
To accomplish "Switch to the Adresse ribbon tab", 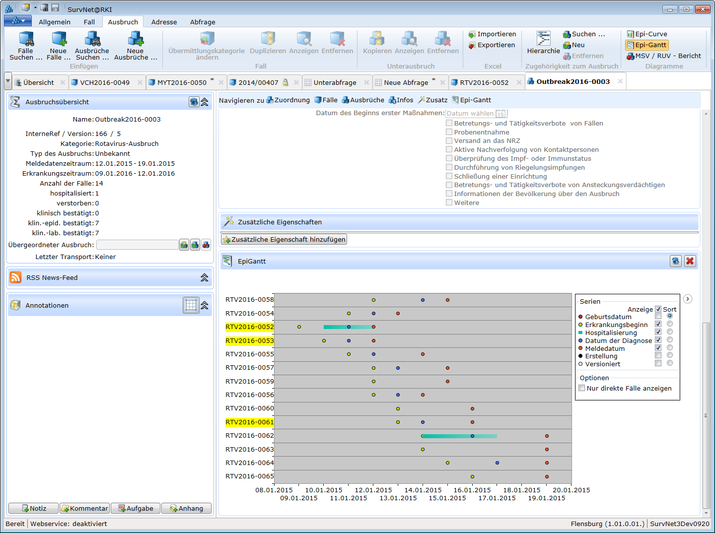I will [163, 22].
